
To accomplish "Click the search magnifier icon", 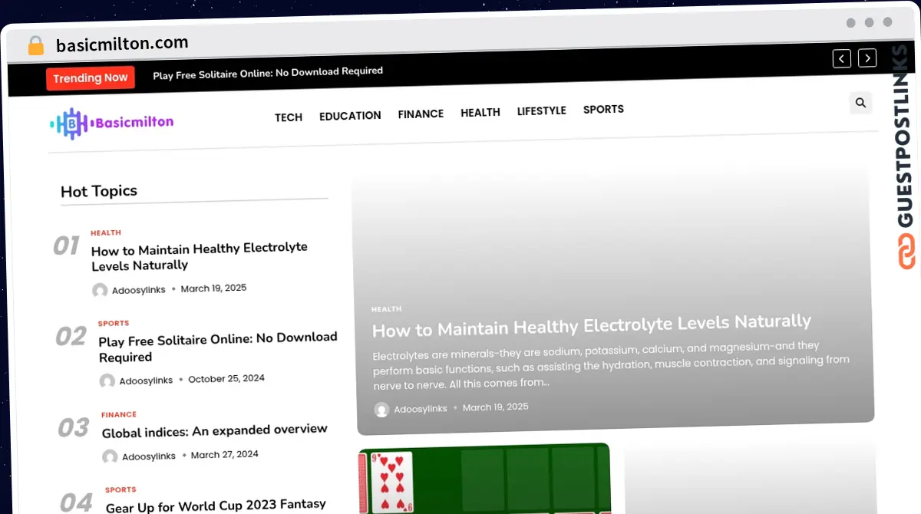I will click(860, 103).
